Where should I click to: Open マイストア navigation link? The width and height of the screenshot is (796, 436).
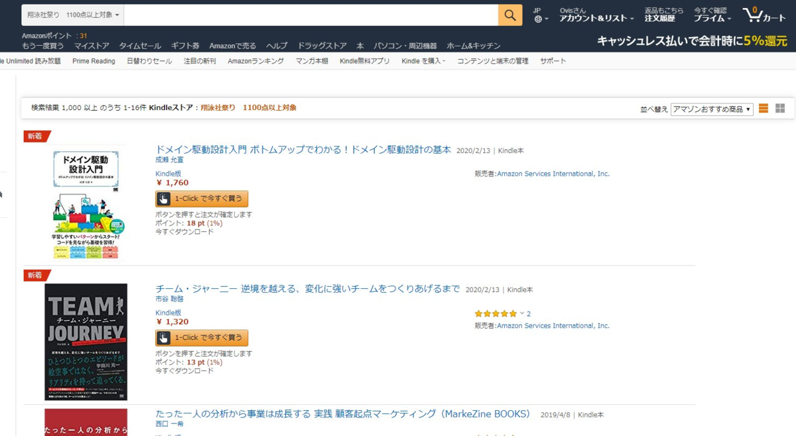point(92,46)
